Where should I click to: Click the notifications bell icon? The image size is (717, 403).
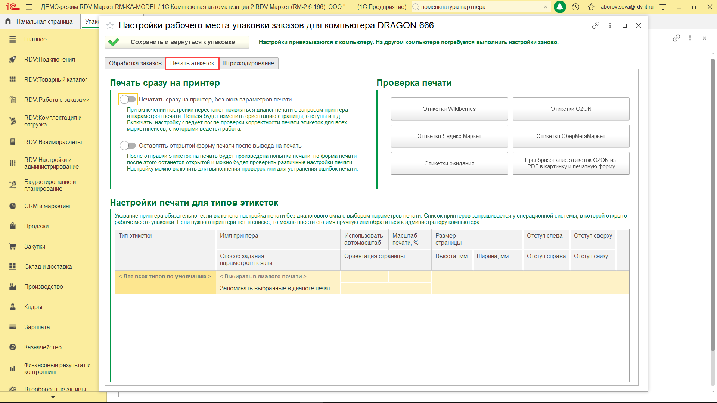559,7
